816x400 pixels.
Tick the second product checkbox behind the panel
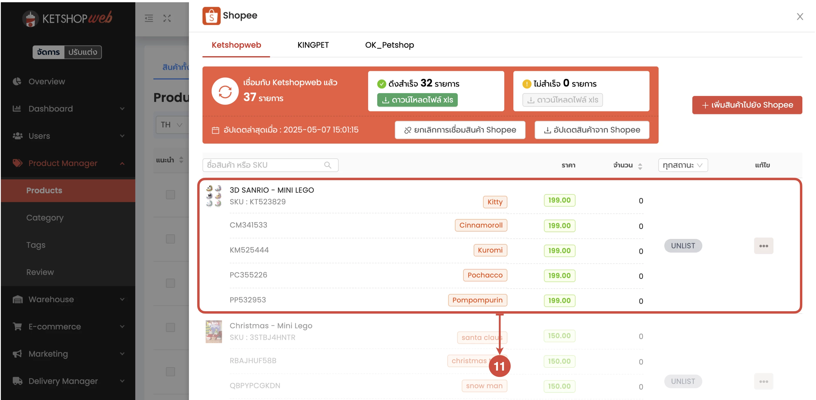tap(170, 239)
